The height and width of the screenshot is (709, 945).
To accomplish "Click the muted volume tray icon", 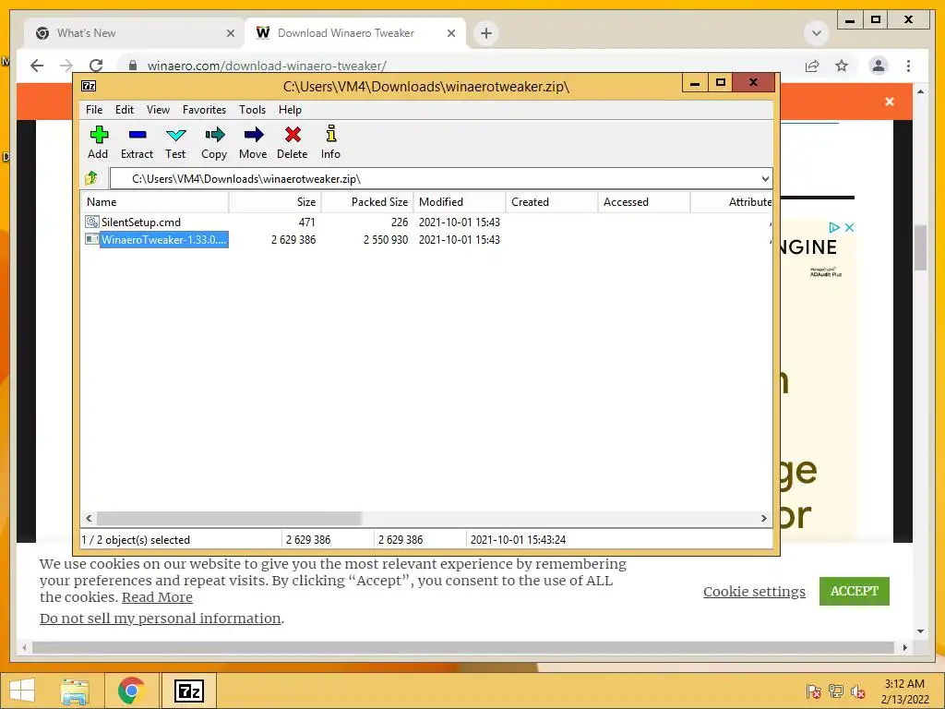I will tap(857, 691).
